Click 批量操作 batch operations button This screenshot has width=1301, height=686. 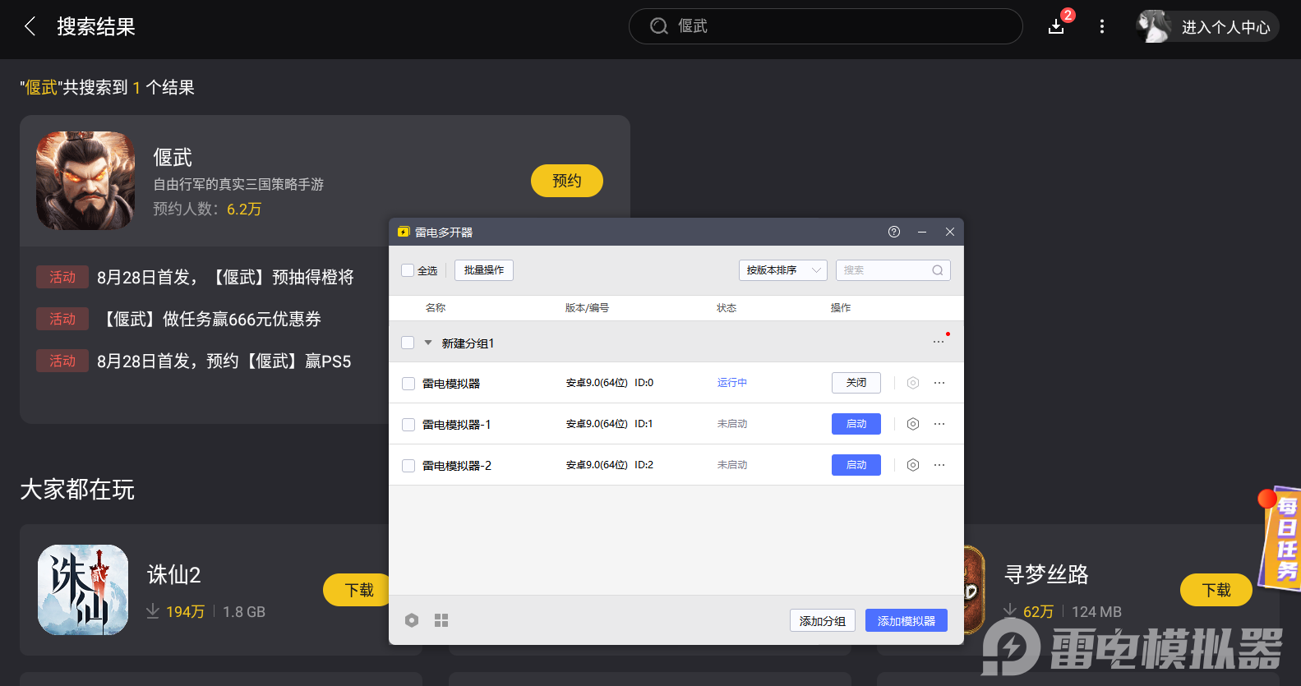(484, 270)
